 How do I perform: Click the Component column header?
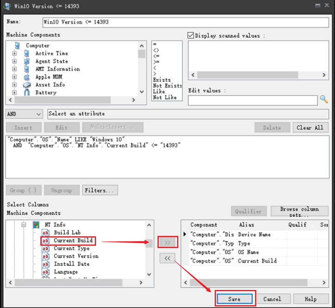[x=204, y=225]
